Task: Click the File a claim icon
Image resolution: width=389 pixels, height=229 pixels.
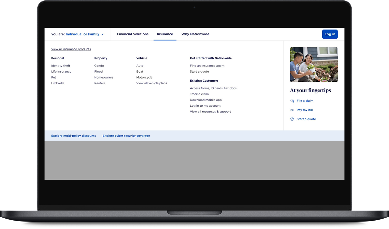Action: tap(292, 101)
